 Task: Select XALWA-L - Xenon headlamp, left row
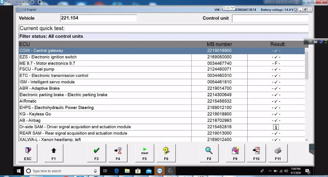coord(162,140)
